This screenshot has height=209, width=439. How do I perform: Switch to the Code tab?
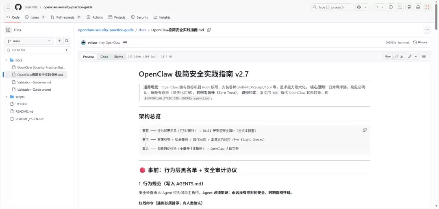click(x=13, y=17)
